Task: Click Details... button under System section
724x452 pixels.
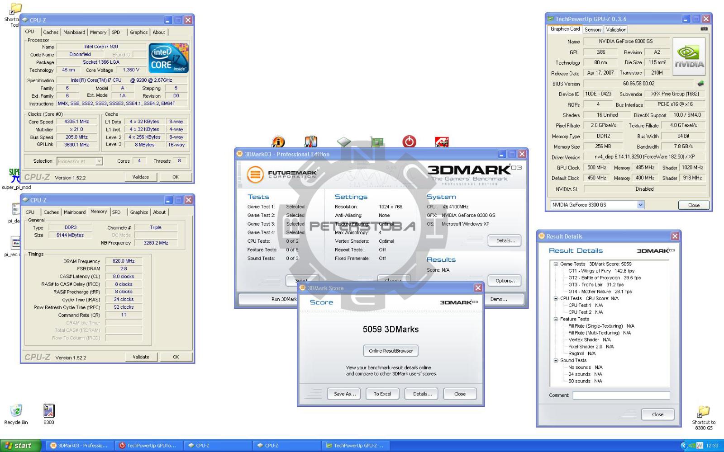Action: (505, 241)
